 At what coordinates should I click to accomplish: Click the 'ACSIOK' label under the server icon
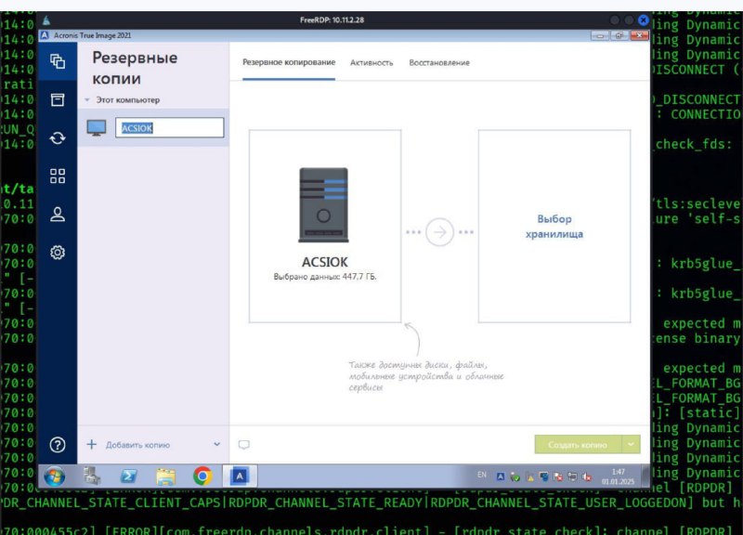325,262
